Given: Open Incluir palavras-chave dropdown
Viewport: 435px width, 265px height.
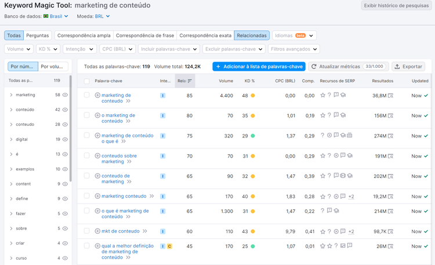Looking at the screenshot, I should [x=169, y=49].
